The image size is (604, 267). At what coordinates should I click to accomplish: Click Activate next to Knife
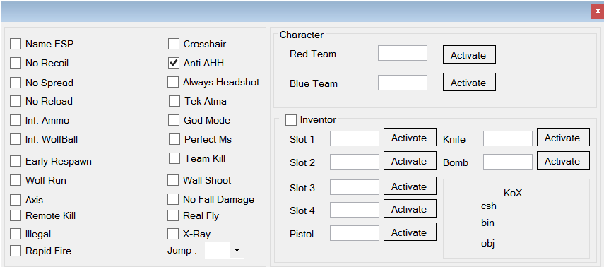coord(563,137)
